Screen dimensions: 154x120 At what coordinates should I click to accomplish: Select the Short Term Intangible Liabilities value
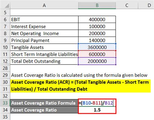coord(97,54)
